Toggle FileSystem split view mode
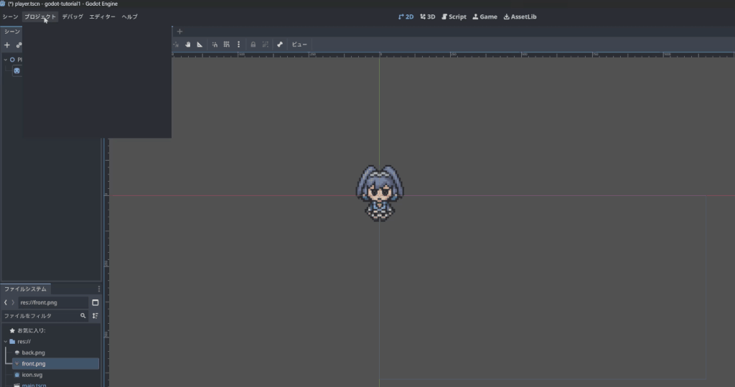This screenshot has width=735, height=387. pyautogui.click(x=95, y=302)
